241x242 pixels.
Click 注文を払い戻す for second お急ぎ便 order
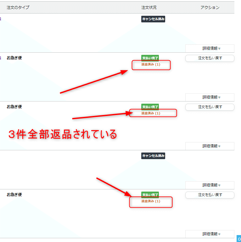click(x=210, y=107)
